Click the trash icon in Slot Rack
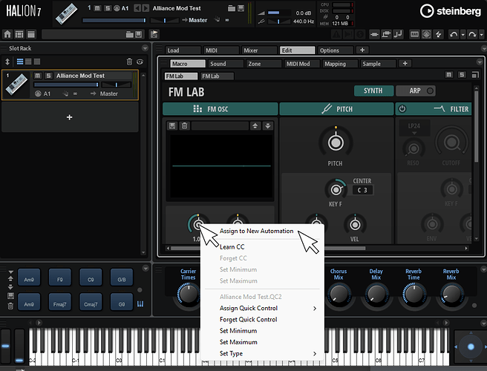Image resolution: width=487 pixels, height=371 pixels. 129,62
